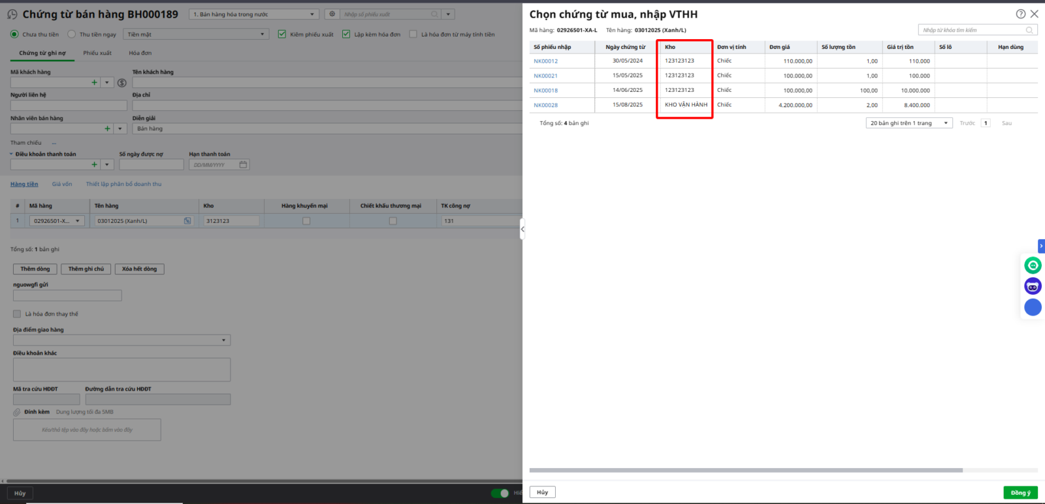The image size is (1045, 504).
Task: Click the green Đồng ý button
Action: (x=1020, y=492)
